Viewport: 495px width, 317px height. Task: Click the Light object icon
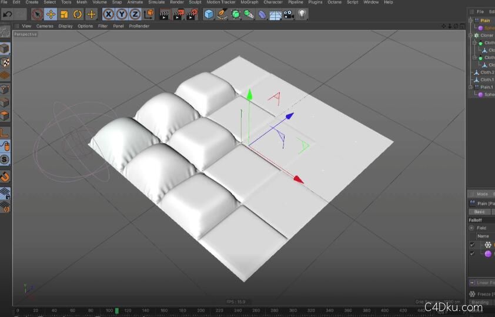pyautogui.click(x=302, y=14)
